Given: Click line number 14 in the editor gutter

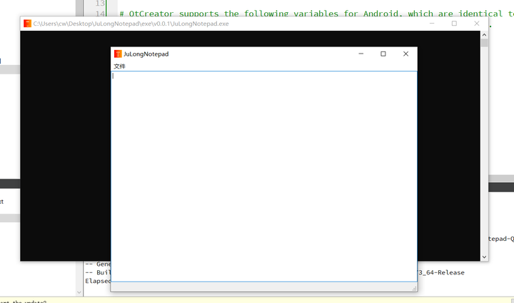Looking at the screenshot, I should [x=100, y=14].
